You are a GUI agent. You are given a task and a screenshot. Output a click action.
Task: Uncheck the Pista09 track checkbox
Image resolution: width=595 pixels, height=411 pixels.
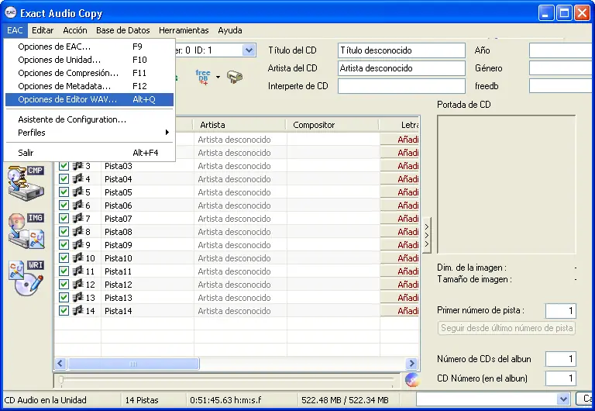(x=64, y=245)
